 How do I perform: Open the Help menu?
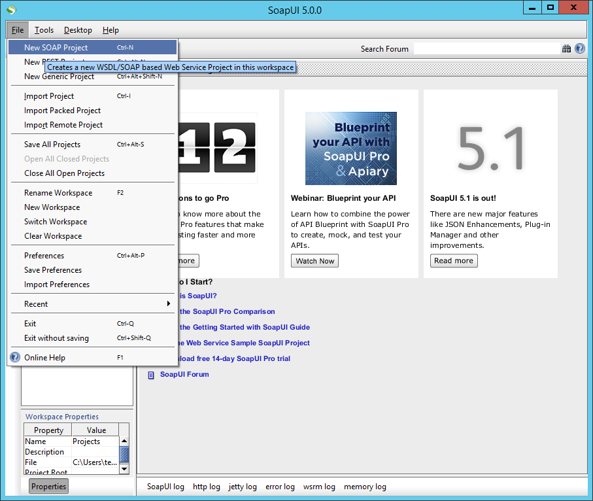(x=110, y=30)
